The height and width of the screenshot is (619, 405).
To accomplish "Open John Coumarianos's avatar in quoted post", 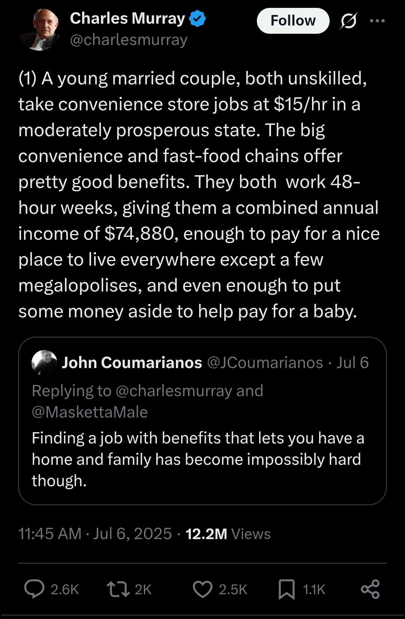I will point(44,363).
